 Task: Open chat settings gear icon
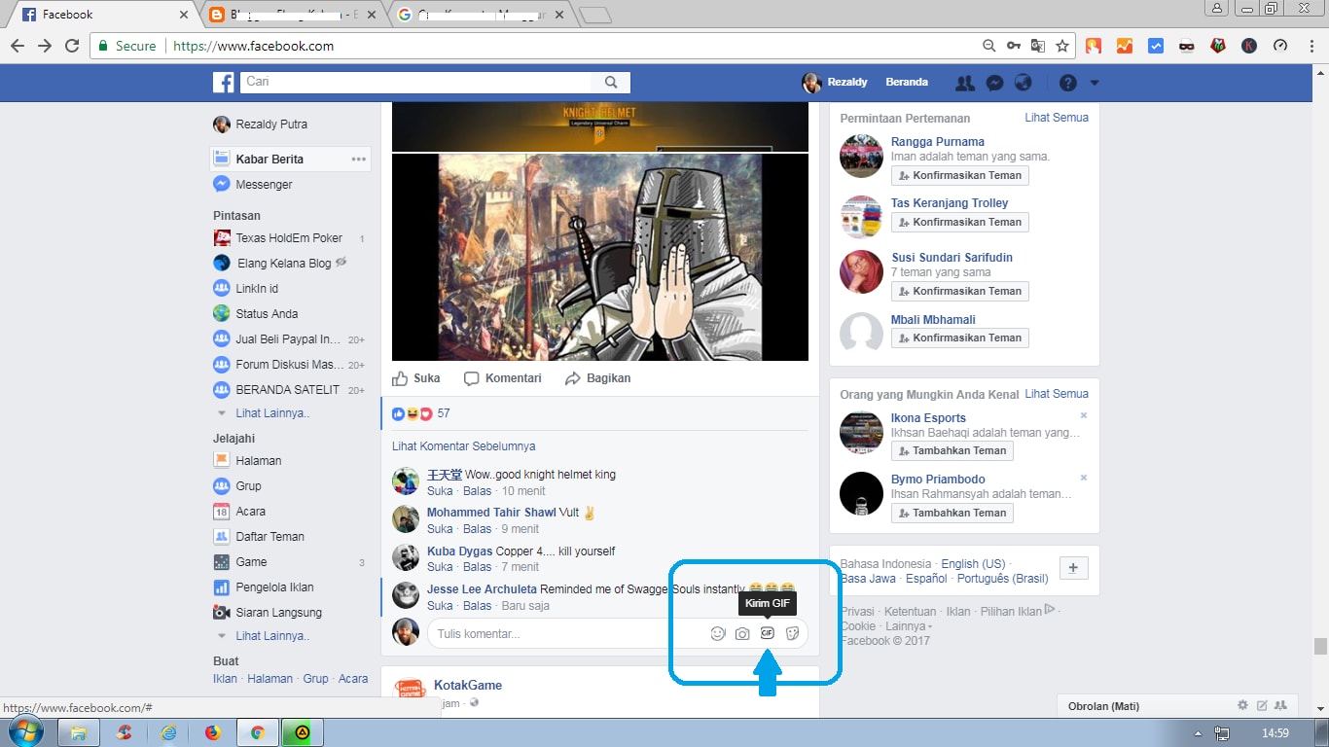(x=1242, y=706)
